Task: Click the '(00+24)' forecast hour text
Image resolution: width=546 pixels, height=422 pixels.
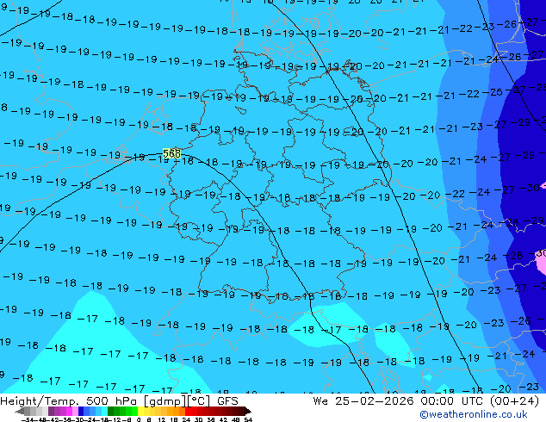Action: tap(514, 401)
